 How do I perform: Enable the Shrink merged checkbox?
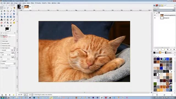tap(1, 68)
